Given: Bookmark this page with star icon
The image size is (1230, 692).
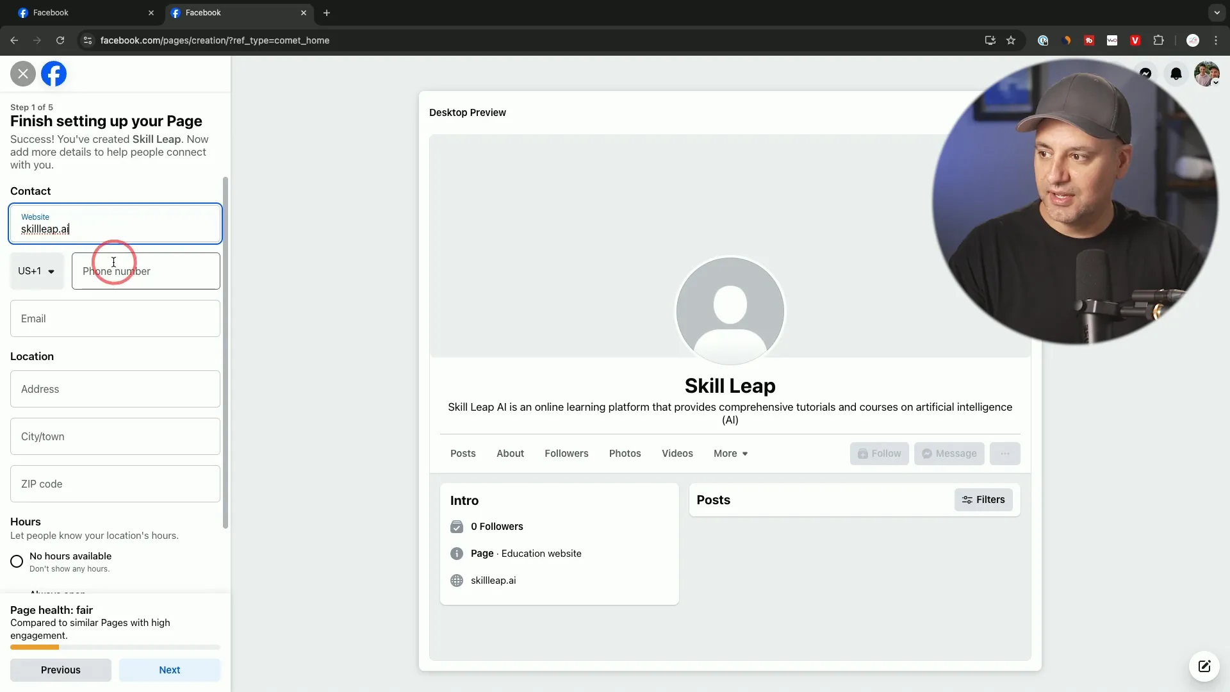Looking at the screenshot, I should (1011, 40).
